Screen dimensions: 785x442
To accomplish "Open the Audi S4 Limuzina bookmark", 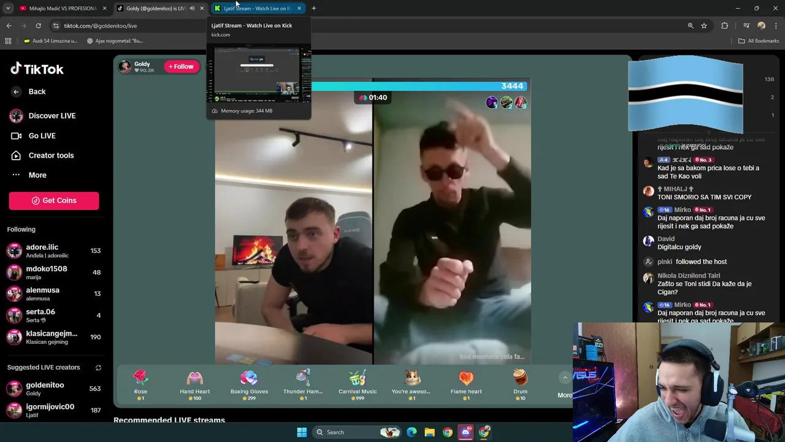I will tap(51, 41).
